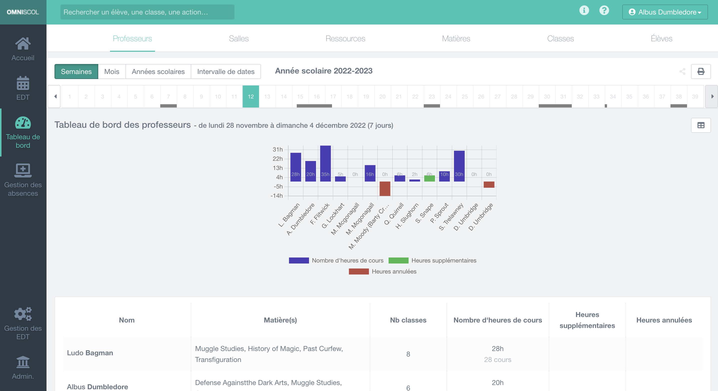Open the Accueil home icon

click(23, 44)
